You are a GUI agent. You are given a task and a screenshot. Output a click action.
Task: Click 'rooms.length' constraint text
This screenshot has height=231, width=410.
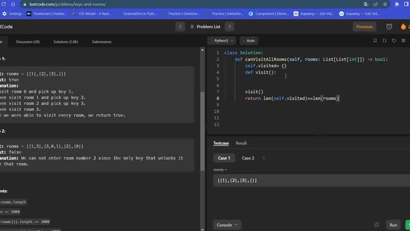click(13, 202)
